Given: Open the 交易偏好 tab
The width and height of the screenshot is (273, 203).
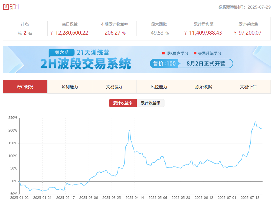Looking at the screenshot, I should coord(114,87).
